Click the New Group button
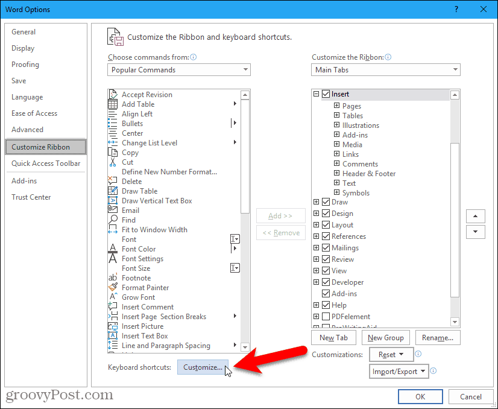Image resolution: width=498 pixels, height=409 pixels. pyautogui.click(x=386, y=337)
